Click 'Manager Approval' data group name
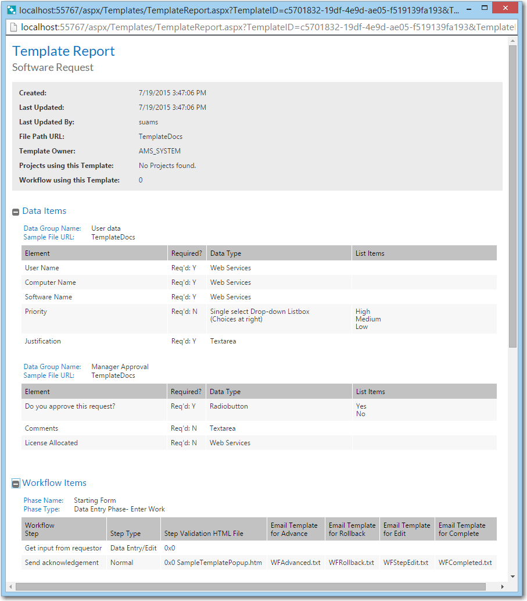The width and height of the screenshot is (527, 601). click(x=120, y=367)
